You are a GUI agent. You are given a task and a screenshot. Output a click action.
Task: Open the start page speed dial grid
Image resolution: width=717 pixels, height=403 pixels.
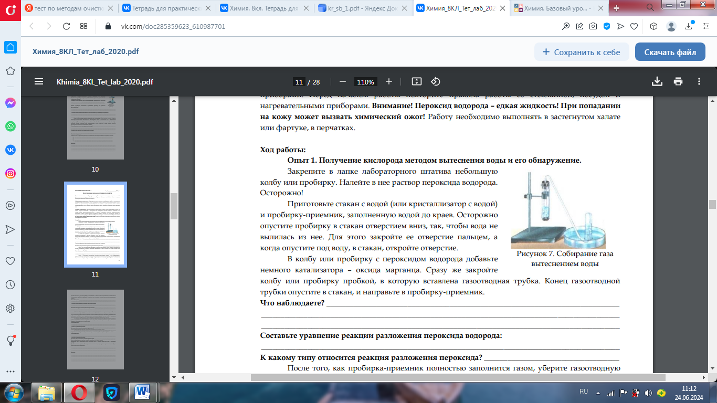[x=84, y=26]
